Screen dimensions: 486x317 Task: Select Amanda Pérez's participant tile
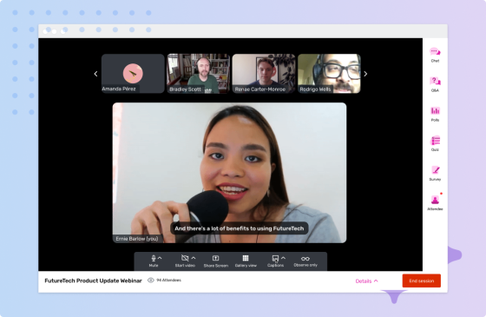[x=133, y=74]
